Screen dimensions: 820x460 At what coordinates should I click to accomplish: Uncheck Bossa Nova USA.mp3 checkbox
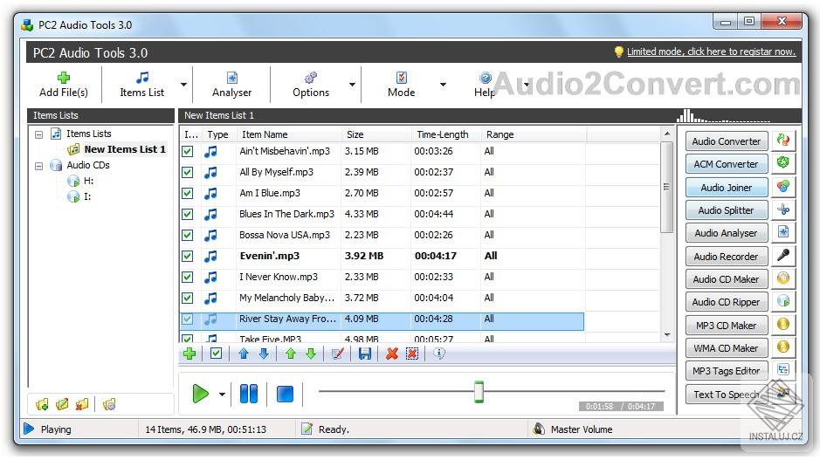[187, 235]
